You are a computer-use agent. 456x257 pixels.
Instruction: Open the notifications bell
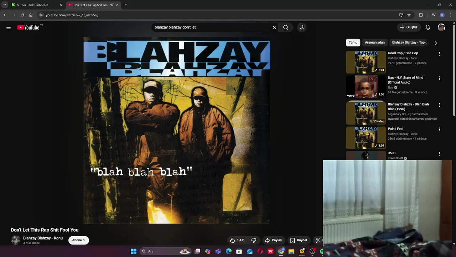(428, 27)
